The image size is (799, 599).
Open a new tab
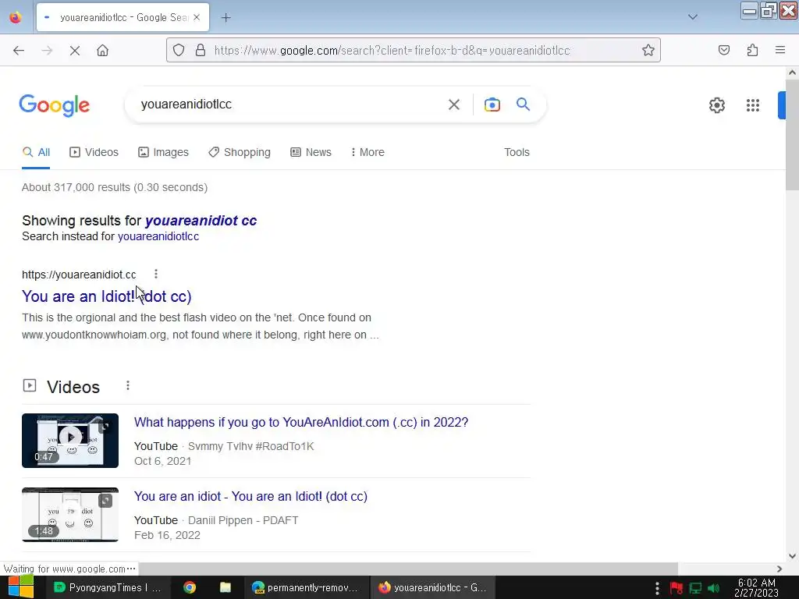pos(226,18)
